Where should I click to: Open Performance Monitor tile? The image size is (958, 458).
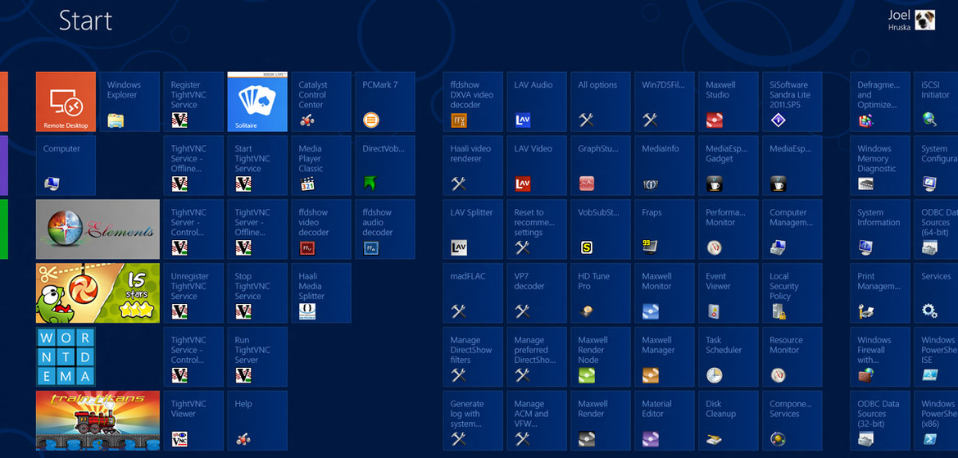[x=729, y=229]
